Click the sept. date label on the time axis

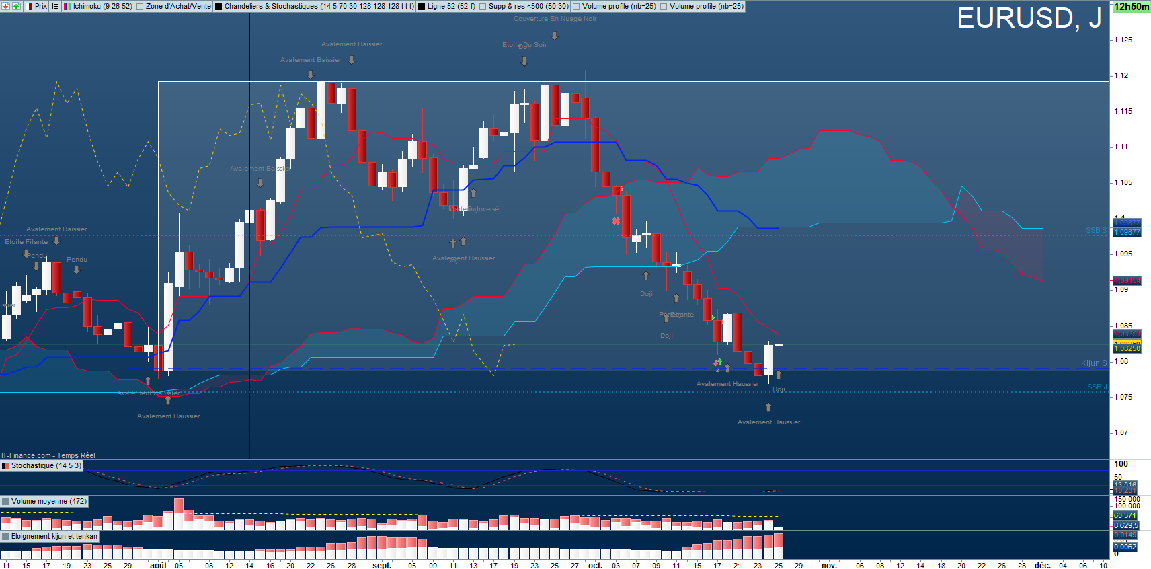(382, 565)
